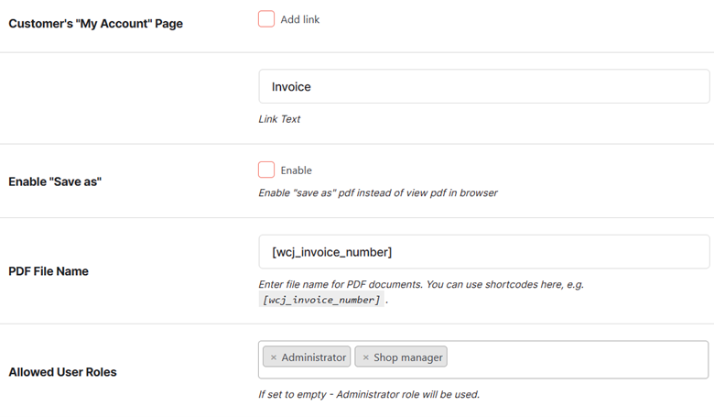Viewport: 714px width, 417px height.
Task: Click the "Add link" checkbox label
Action: pyautogui.click(x=300, y=19)
